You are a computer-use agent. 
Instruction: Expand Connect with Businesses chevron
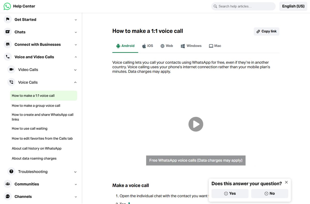pyautogui.click(x=76, y=45)
